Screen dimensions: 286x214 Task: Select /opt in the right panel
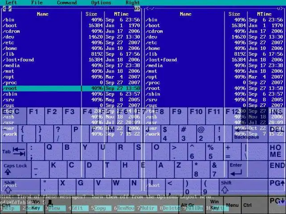tap(214, 77)
